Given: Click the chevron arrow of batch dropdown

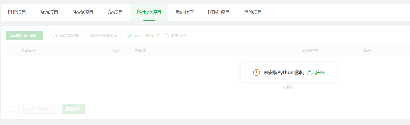Looking at the screenshot, I should coord(56,109).
